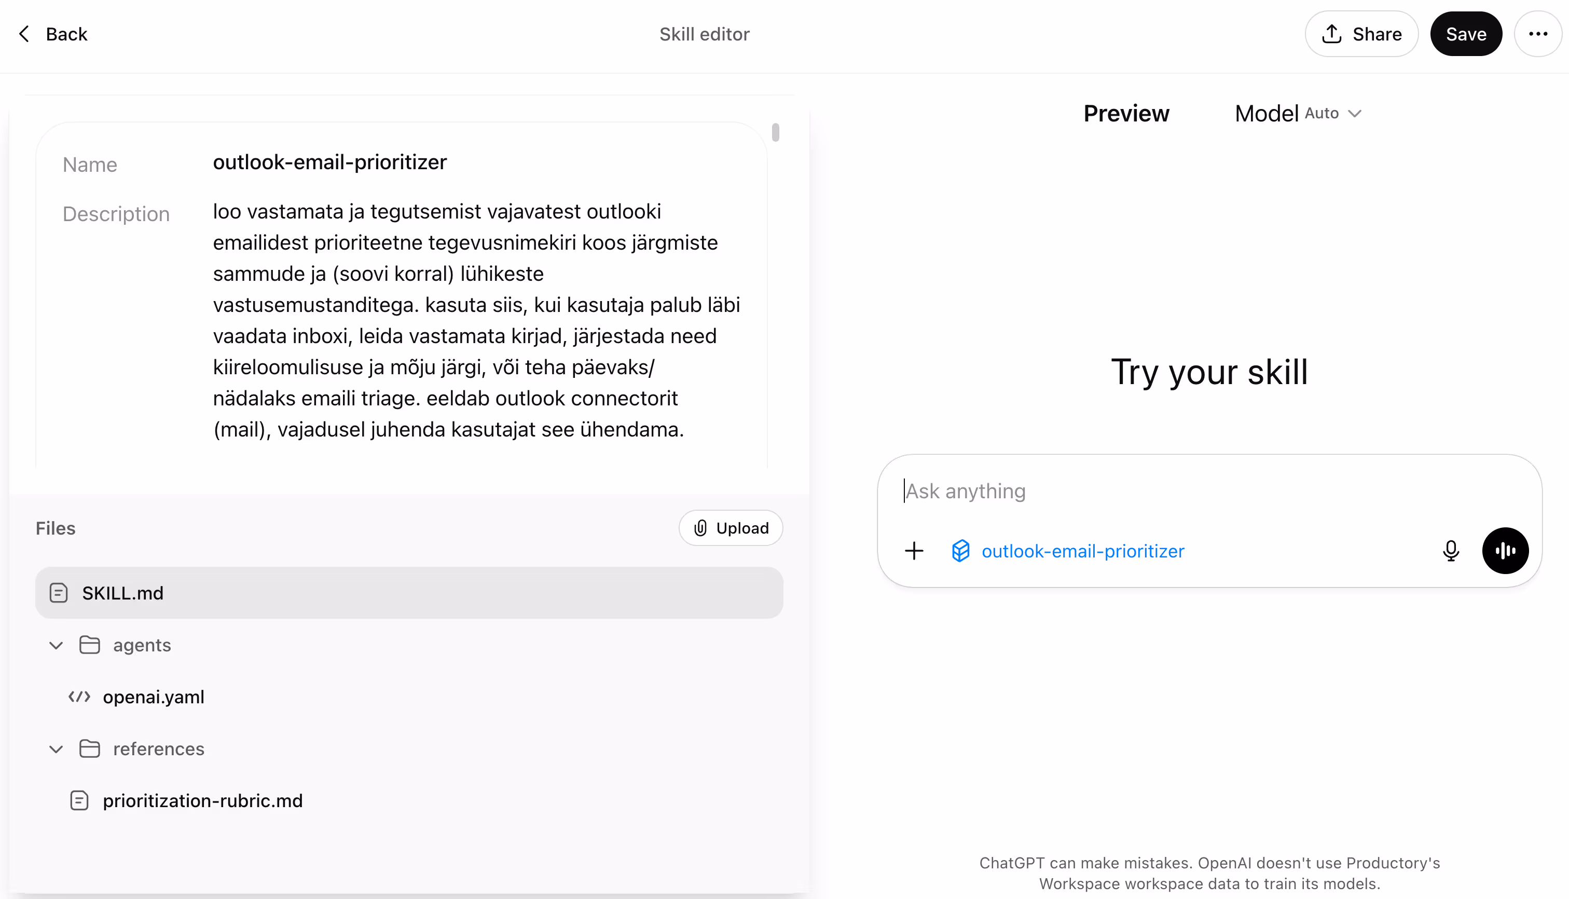Viewport: 1569px width, 899px height.
Task: Open the Model Auto dropdown
Action: coord(1298,114)
